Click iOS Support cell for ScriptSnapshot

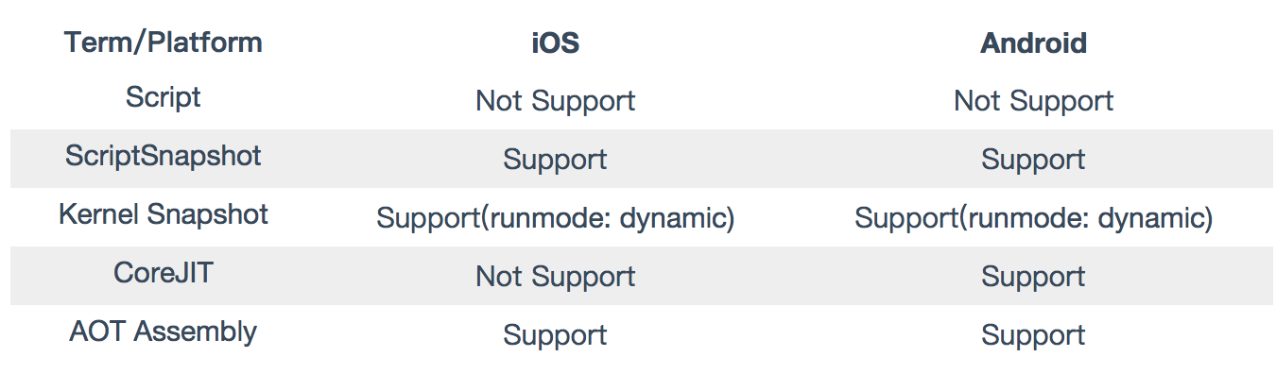pos(555,160)
